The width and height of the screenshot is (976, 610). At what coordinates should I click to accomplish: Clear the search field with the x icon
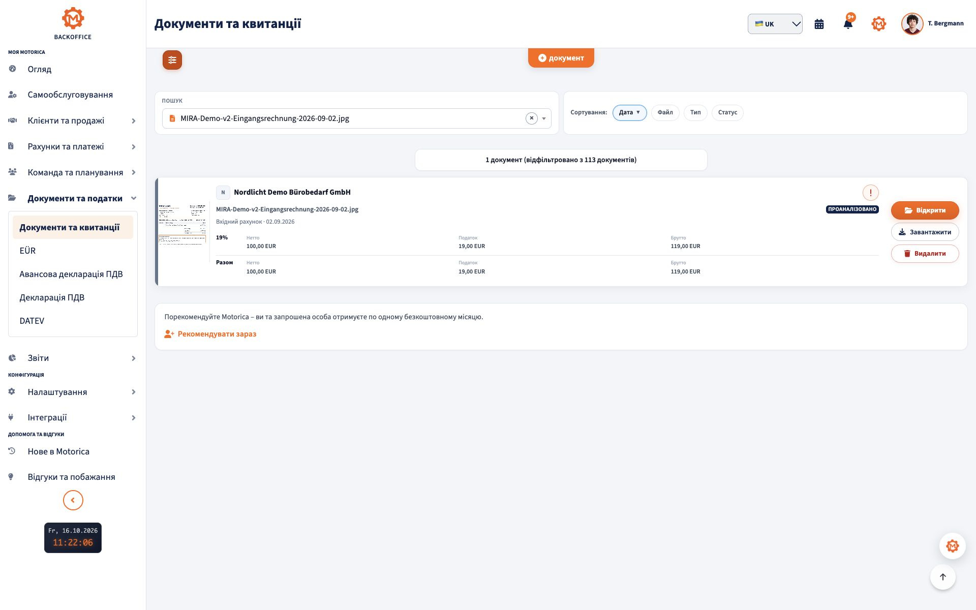[x=531, y=118]
